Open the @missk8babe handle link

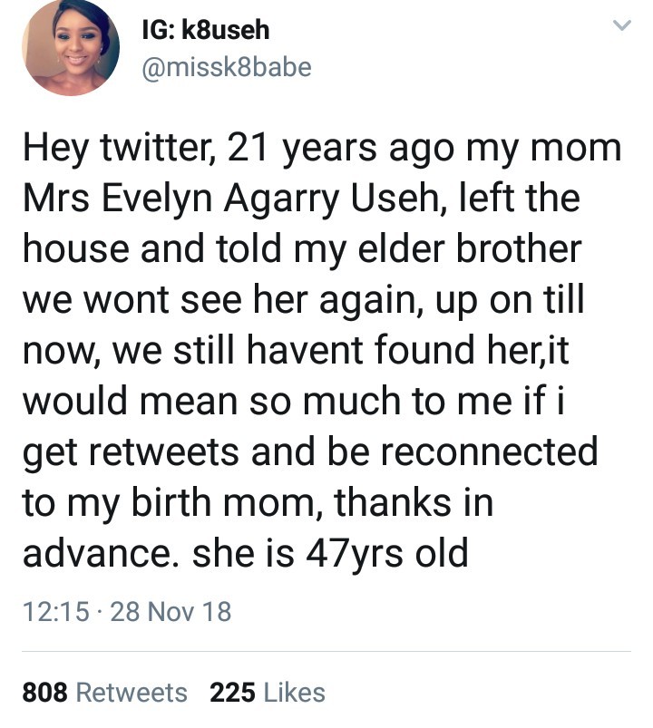pyautogui.click(x=227, y=68)
